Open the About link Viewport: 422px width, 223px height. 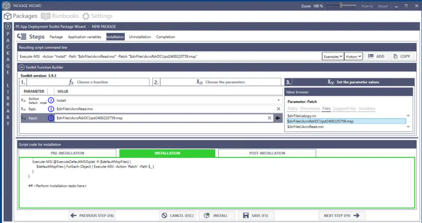tap(383, 6)
